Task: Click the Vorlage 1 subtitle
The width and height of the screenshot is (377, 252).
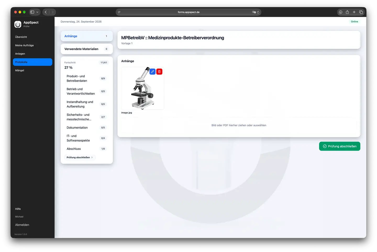Action: coord(127,43)
